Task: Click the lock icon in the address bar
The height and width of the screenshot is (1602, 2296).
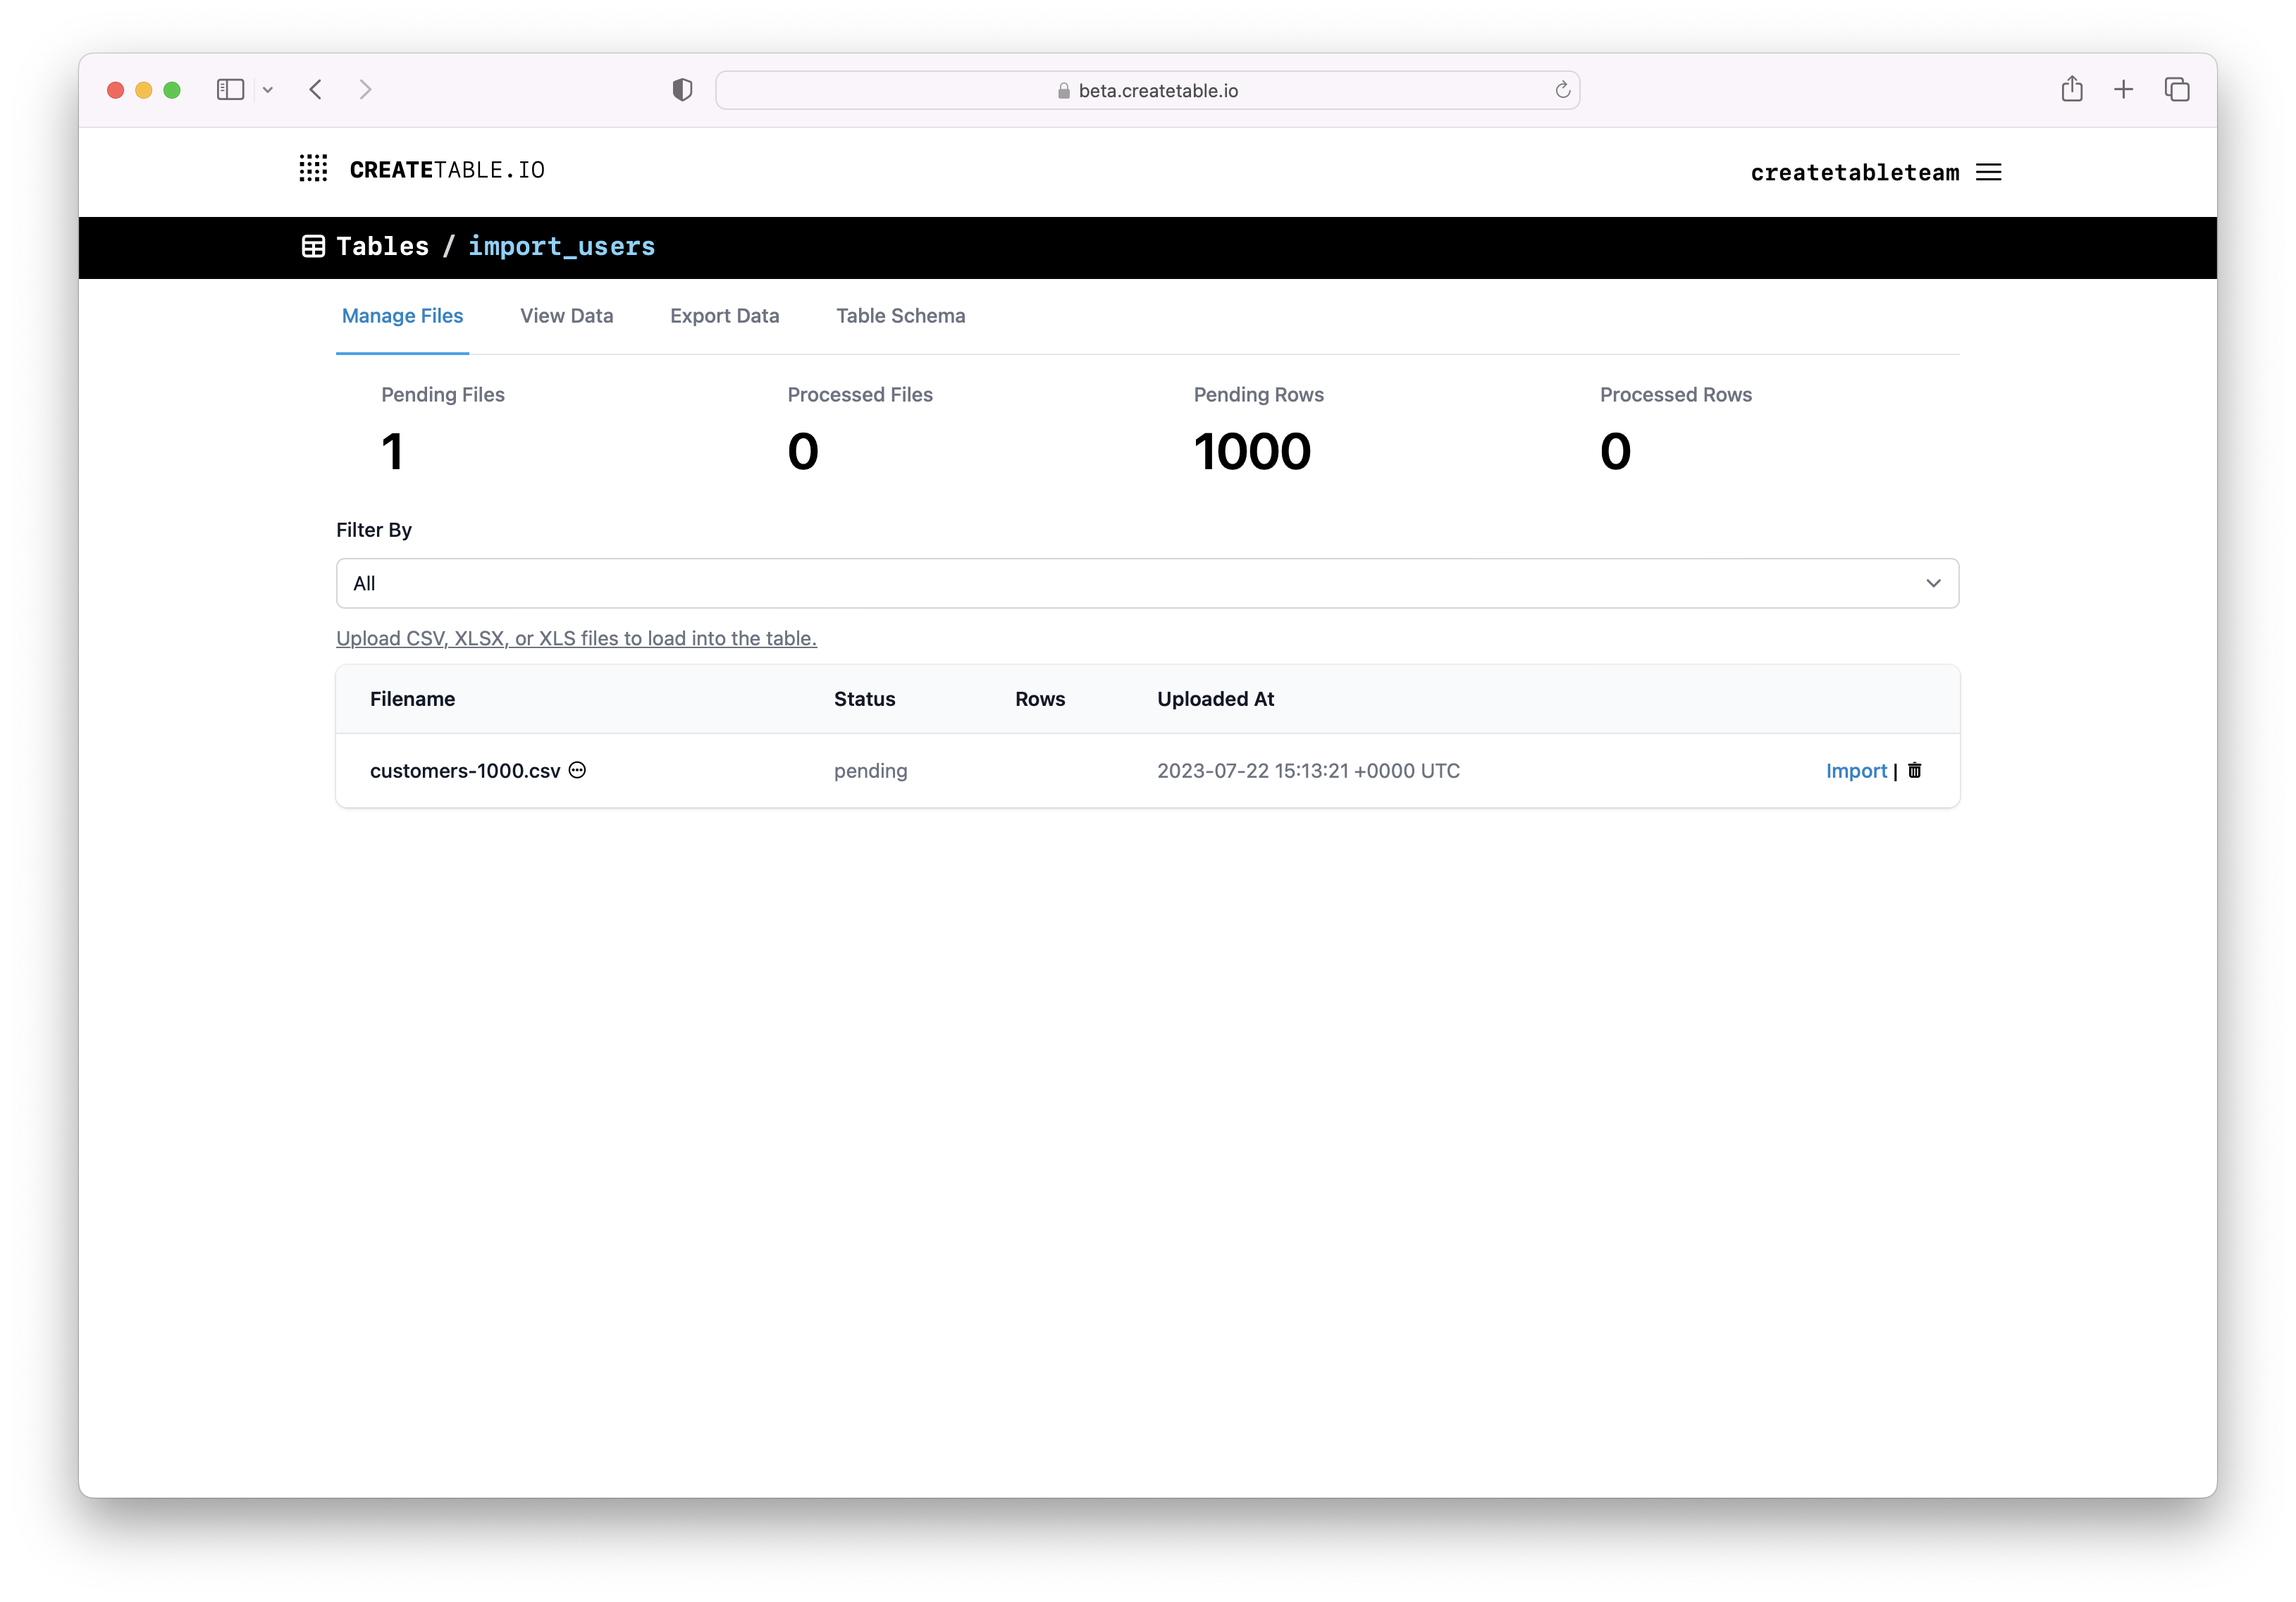Action: [x=1064, y=91]
